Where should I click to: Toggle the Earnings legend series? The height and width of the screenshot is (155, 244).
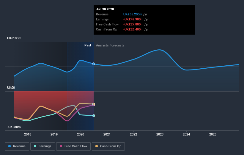42,146
